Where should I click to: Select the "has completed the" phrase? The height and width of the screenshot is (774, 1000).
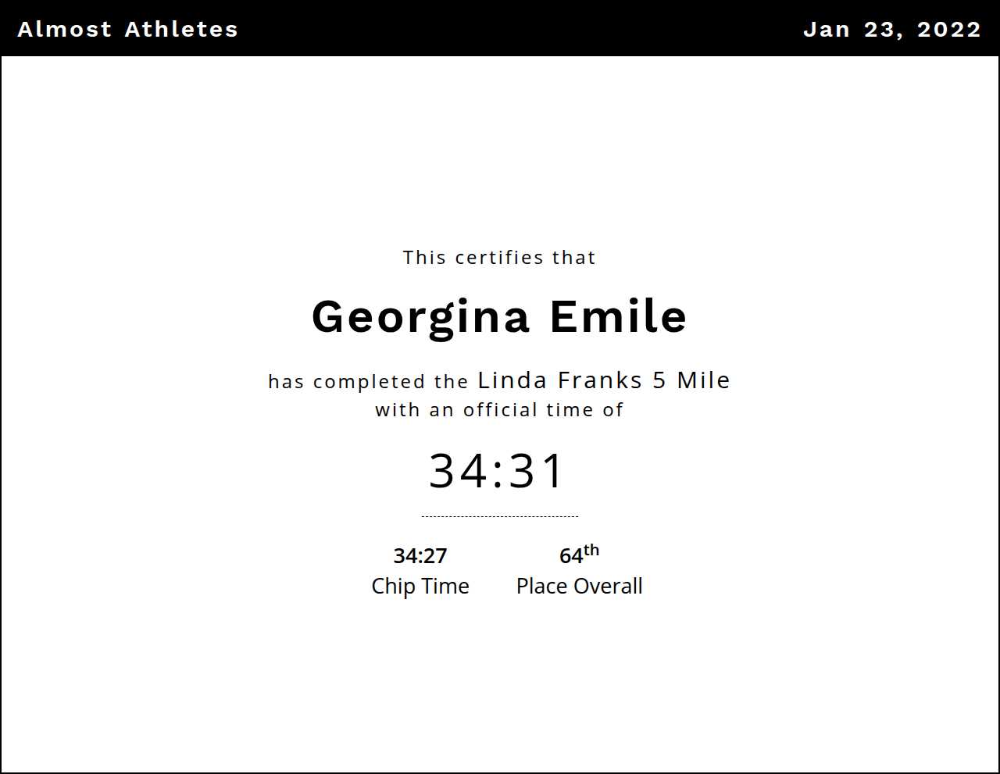point(368,382)
